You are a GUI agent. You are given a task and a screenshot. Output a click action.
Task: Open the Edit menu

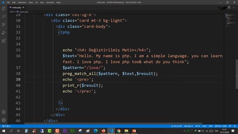(x=14, y=3)
